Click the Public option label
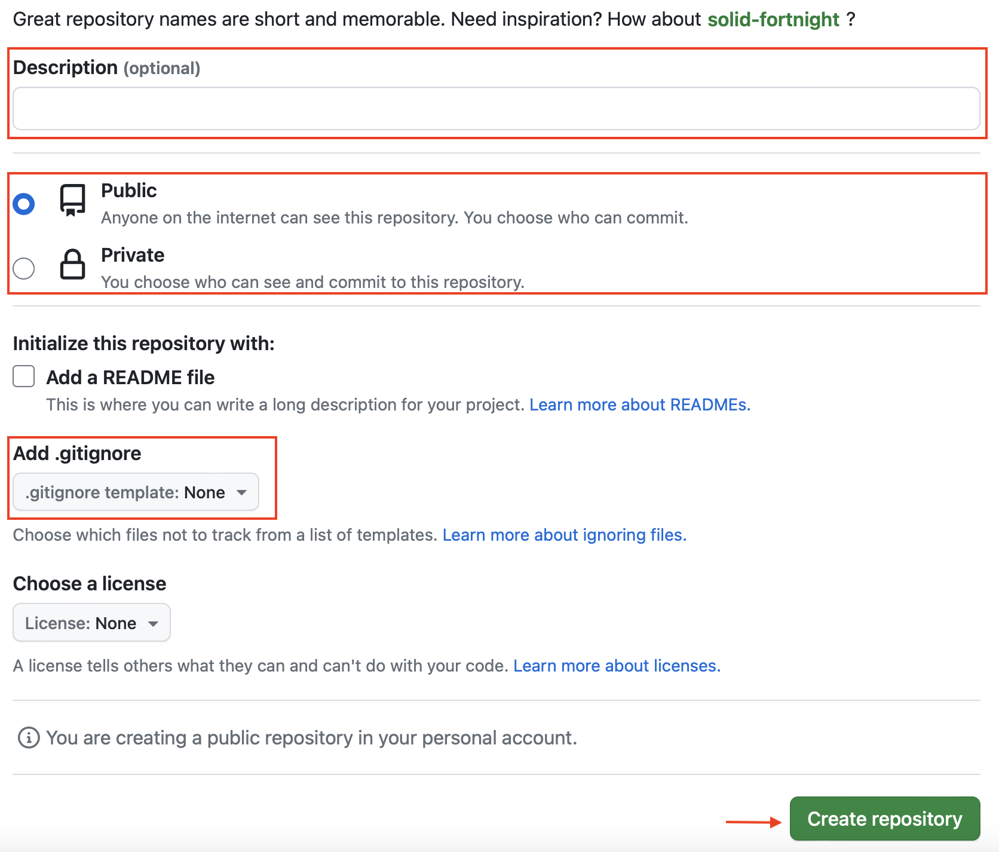This screenshot has width=999, height=852. 128,191
